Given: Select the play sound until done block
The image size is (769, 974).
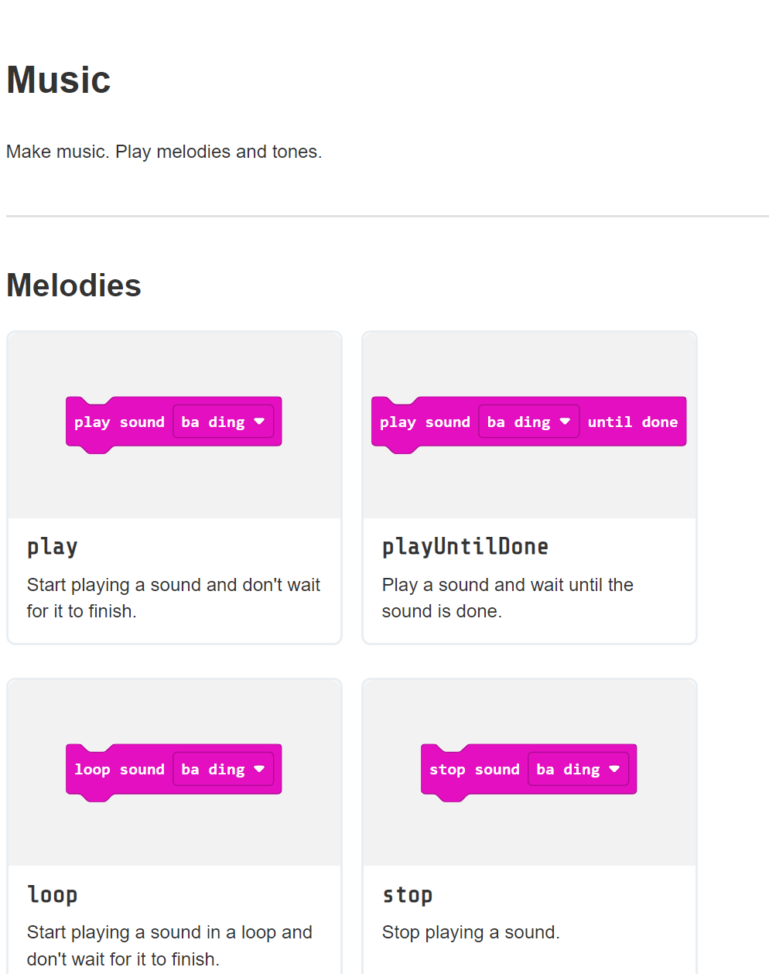Looking at the screenshot, I should pos(426,422).
